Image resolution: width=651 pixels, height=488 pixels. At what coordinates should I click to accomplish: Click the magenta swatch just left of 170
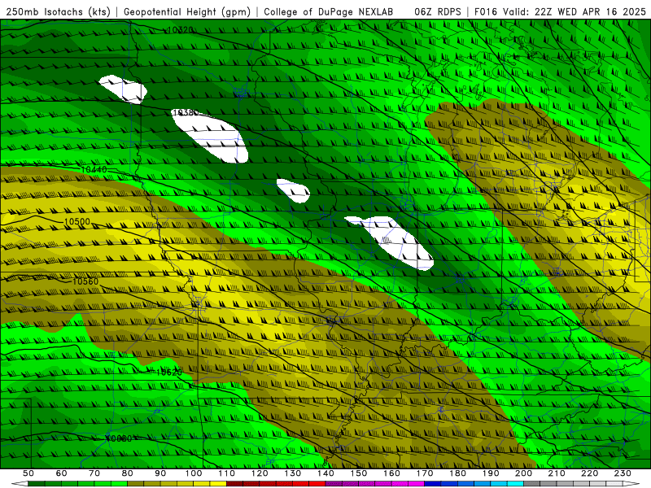pyautogui.click(x=416, y=484)
